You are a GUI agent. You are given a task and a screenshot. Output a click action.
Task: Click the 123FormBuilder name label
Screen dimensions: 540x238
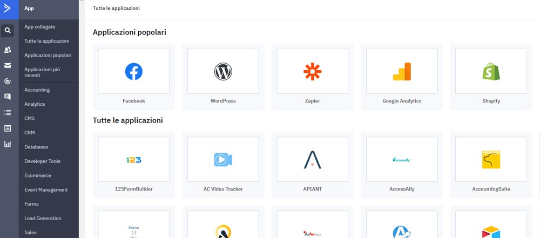[133, 189]
